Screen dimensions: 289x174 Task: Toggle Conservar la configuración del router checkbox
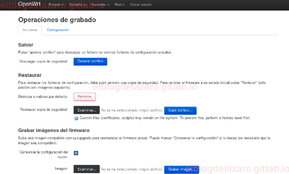76,153
